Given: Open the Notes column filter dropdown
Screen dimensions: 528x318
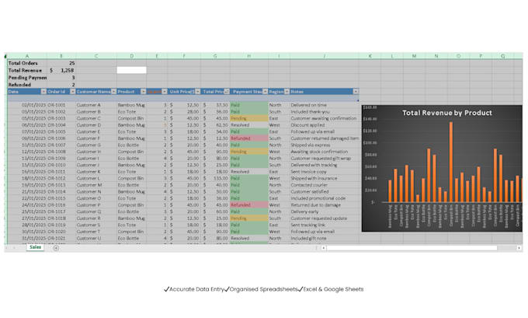Looking at the screenshot, I should click(356, 92).
